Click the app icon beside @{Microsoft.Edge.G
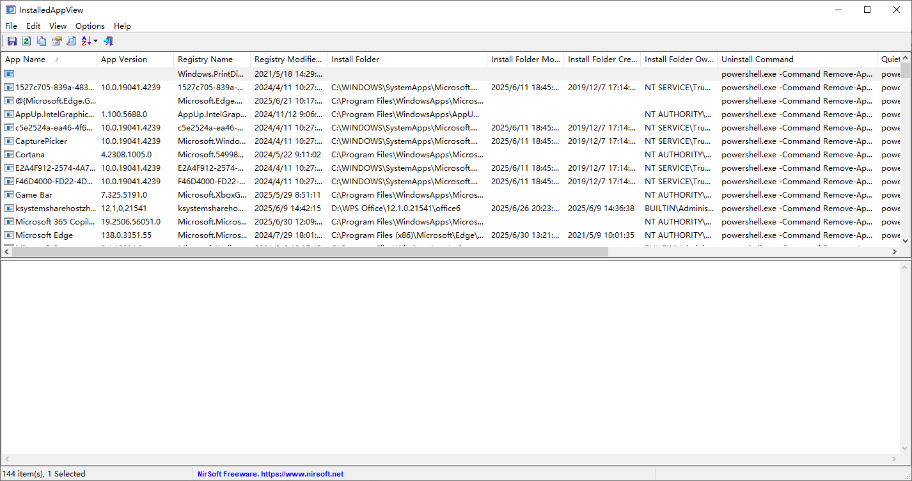 [9, 101]
